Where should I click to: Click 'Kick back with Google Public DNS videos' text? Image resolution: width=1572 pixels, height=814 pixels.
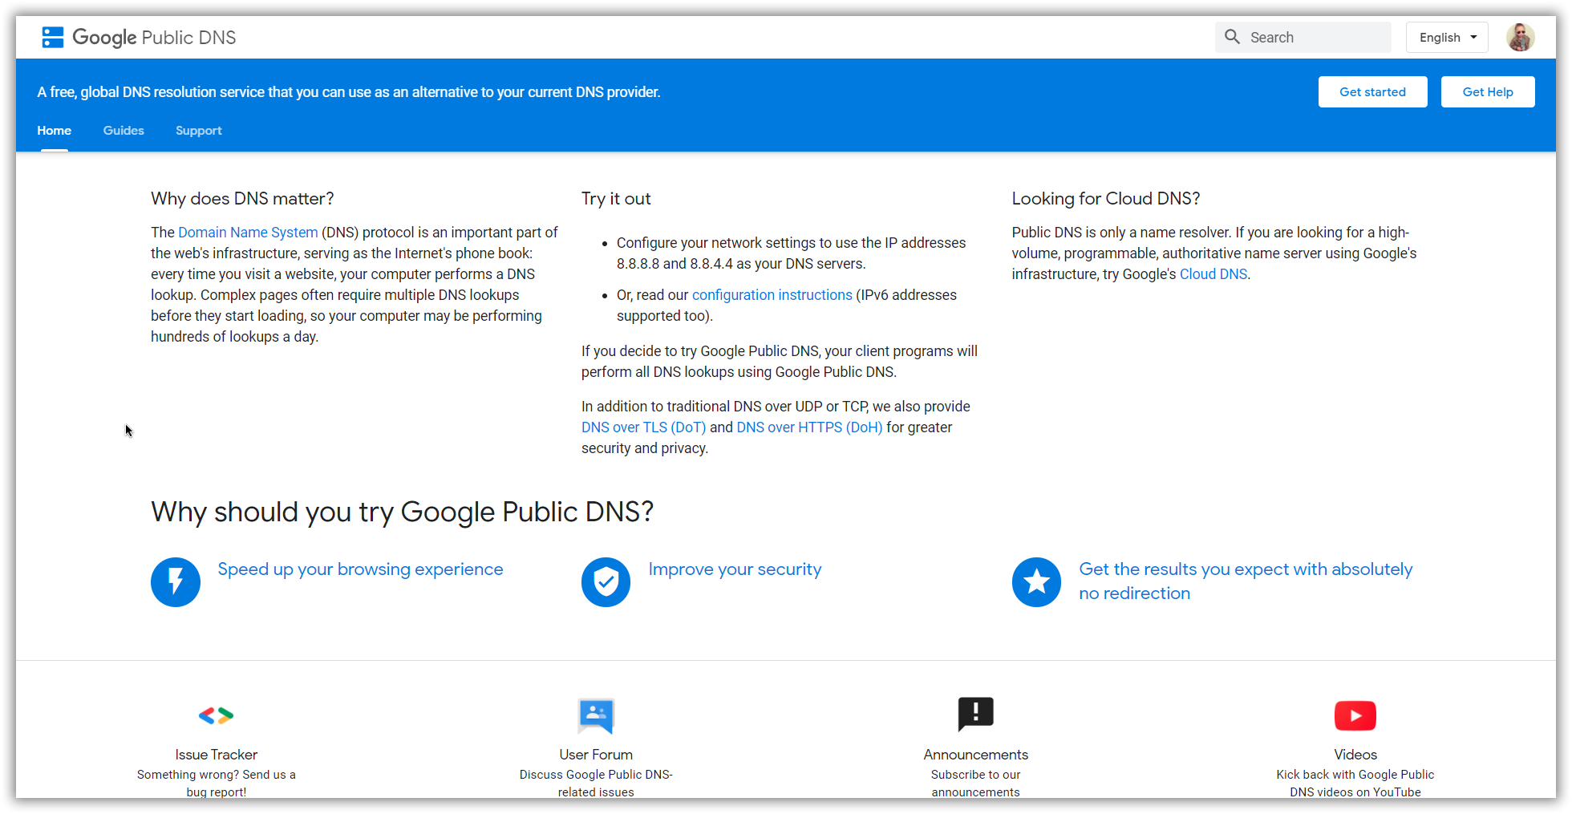pos(1355,783)
